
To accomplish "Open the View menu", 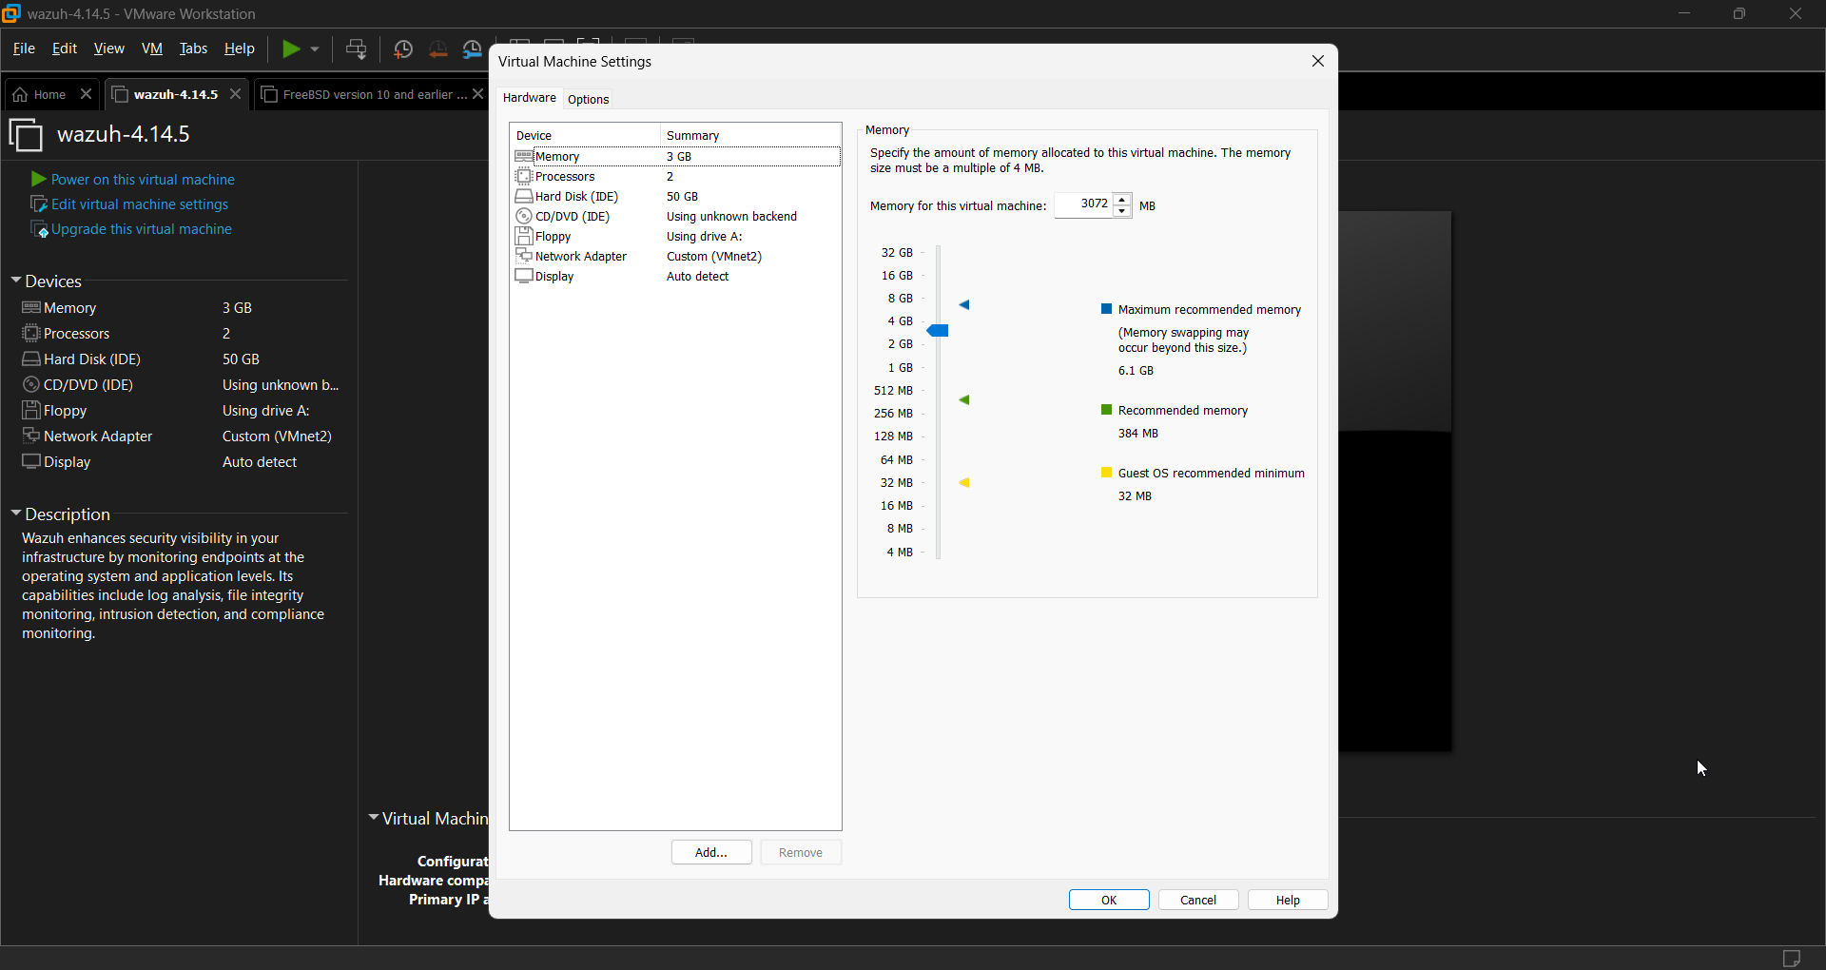I will pos(109,48).
